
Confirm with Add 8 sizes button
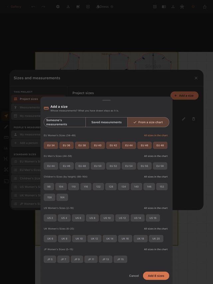[156, 276]
